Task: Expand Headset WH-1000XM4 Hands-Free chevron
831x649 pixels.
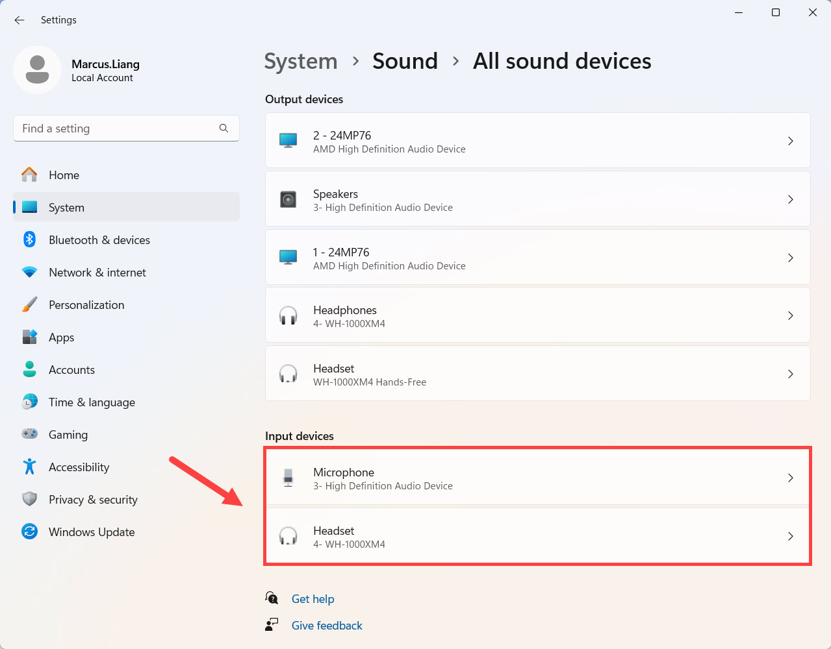Action: [790, 374]
